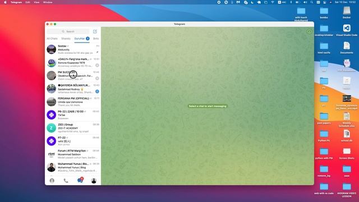The height and width of the screenshot is (202, 359).
Task: Open the Telegram menu in menu bar
Action: (16, 2)
